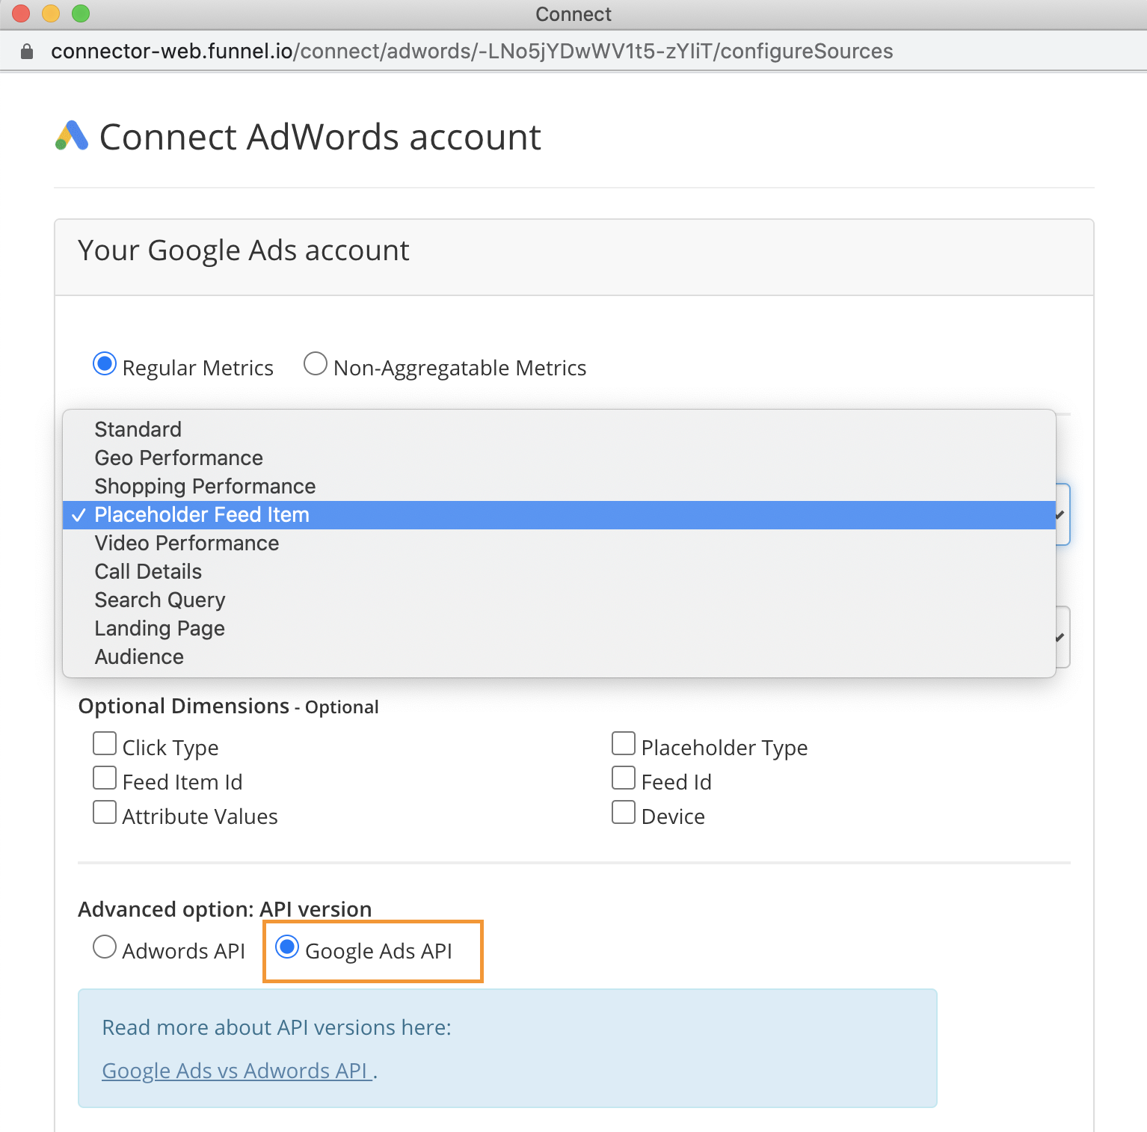Image resolution: width=1147 pixels, height=1132 pixels.
Task: Switch to the Adwords API radio option
Action: (105, 947)
